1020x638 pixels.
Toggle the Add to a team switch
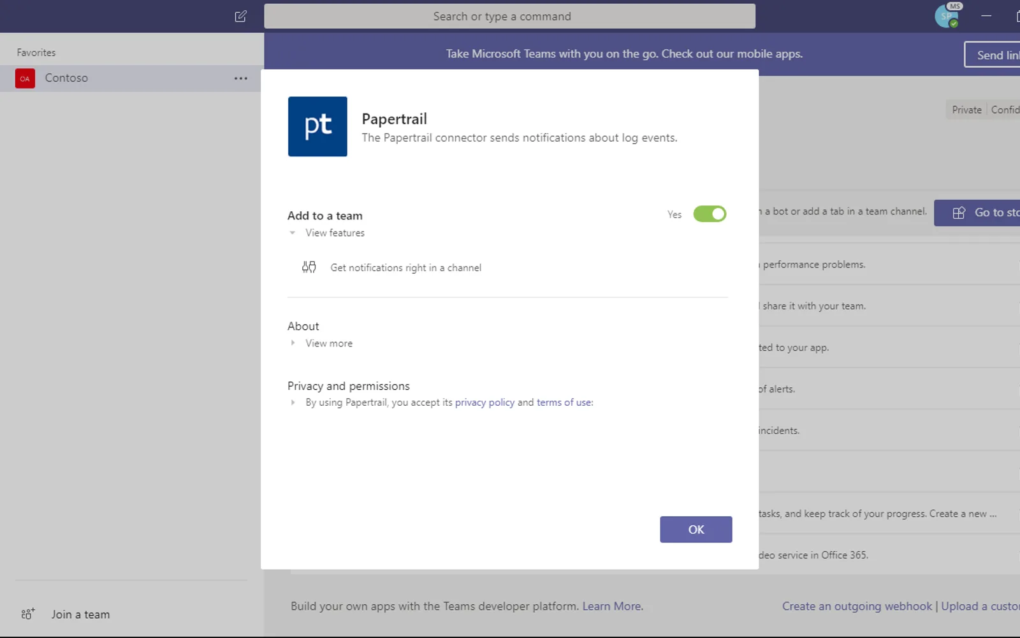(710, 214)
